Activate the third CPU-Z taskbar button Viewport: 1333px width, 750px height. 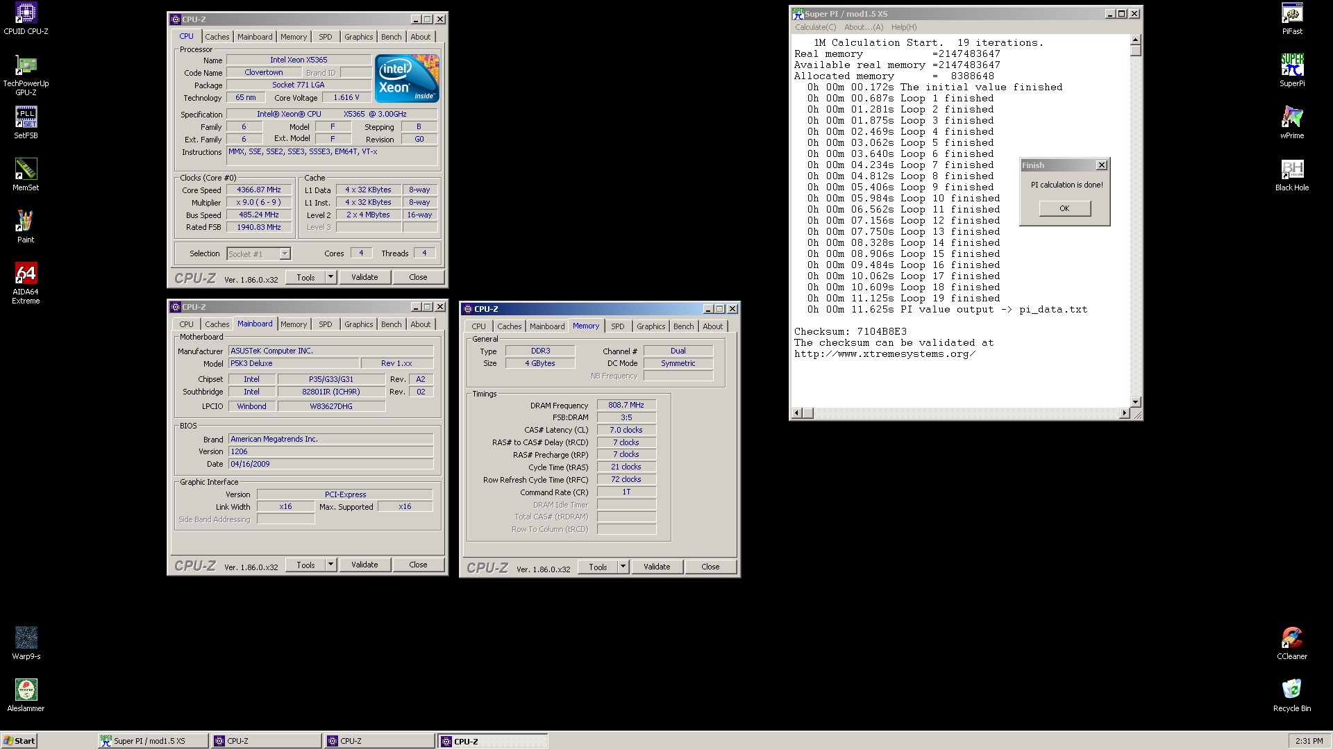[492, 741]
